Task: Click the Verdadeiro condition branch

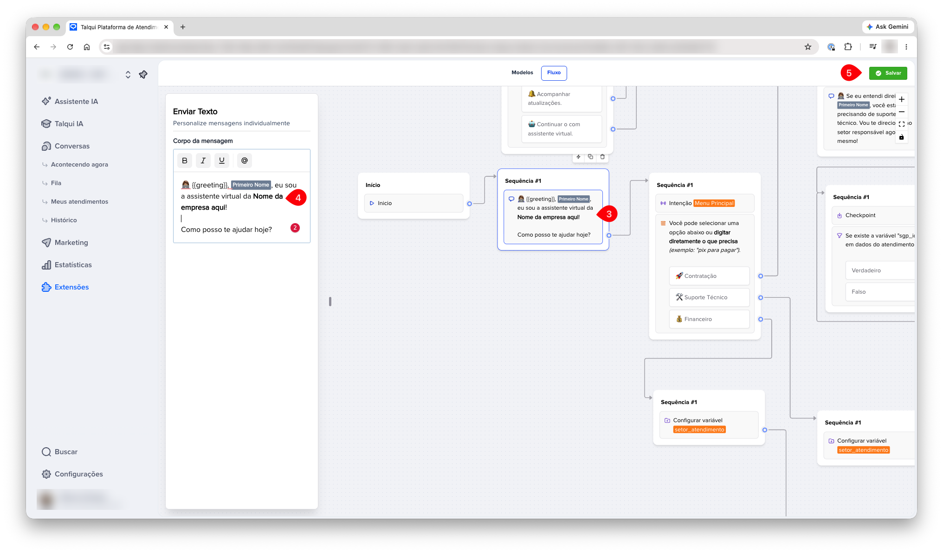Action: [879, 270]
